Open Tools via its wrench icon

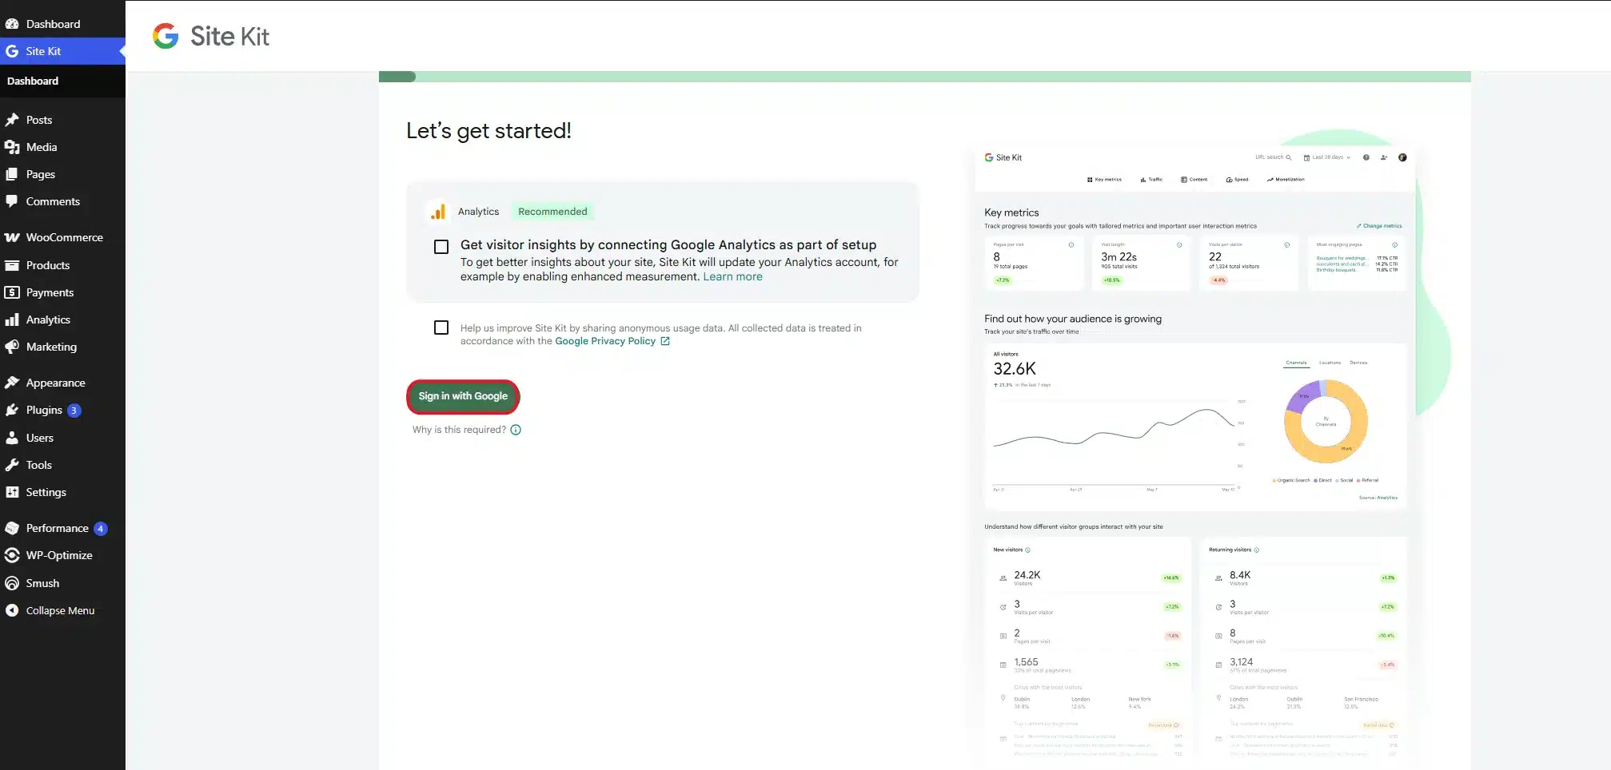coord(12,465)
